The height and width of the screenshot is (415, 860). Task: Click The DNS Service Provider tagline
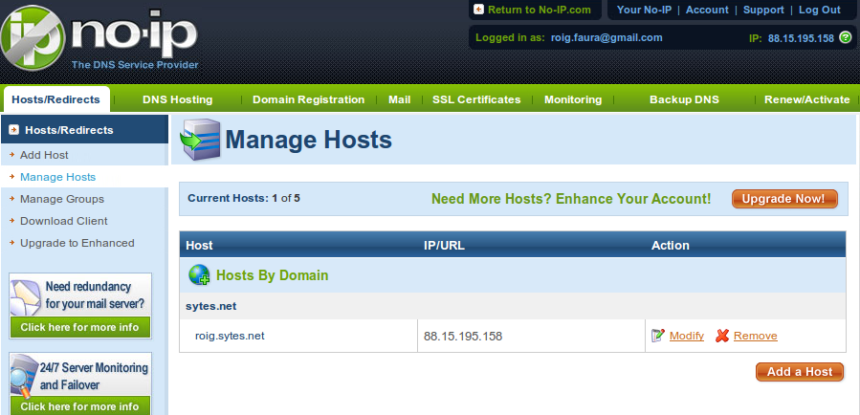pos(135,65)
